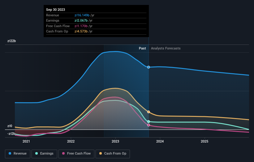The height and width of the screenshot is (162, 254).
Task: Click the zł16.149b revenue value in tooltip
Action: (x=82, y=15)
